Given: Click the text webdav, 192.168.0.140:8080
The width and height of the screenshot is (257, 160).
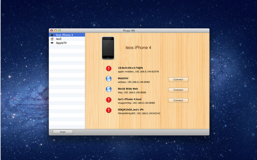Looking at the screenshot, I should click(x=134, y=82).
